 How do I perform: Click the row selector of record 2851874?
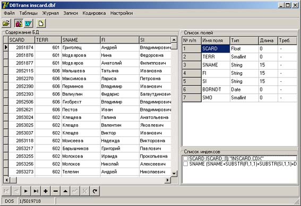click(x=6, y=47)
